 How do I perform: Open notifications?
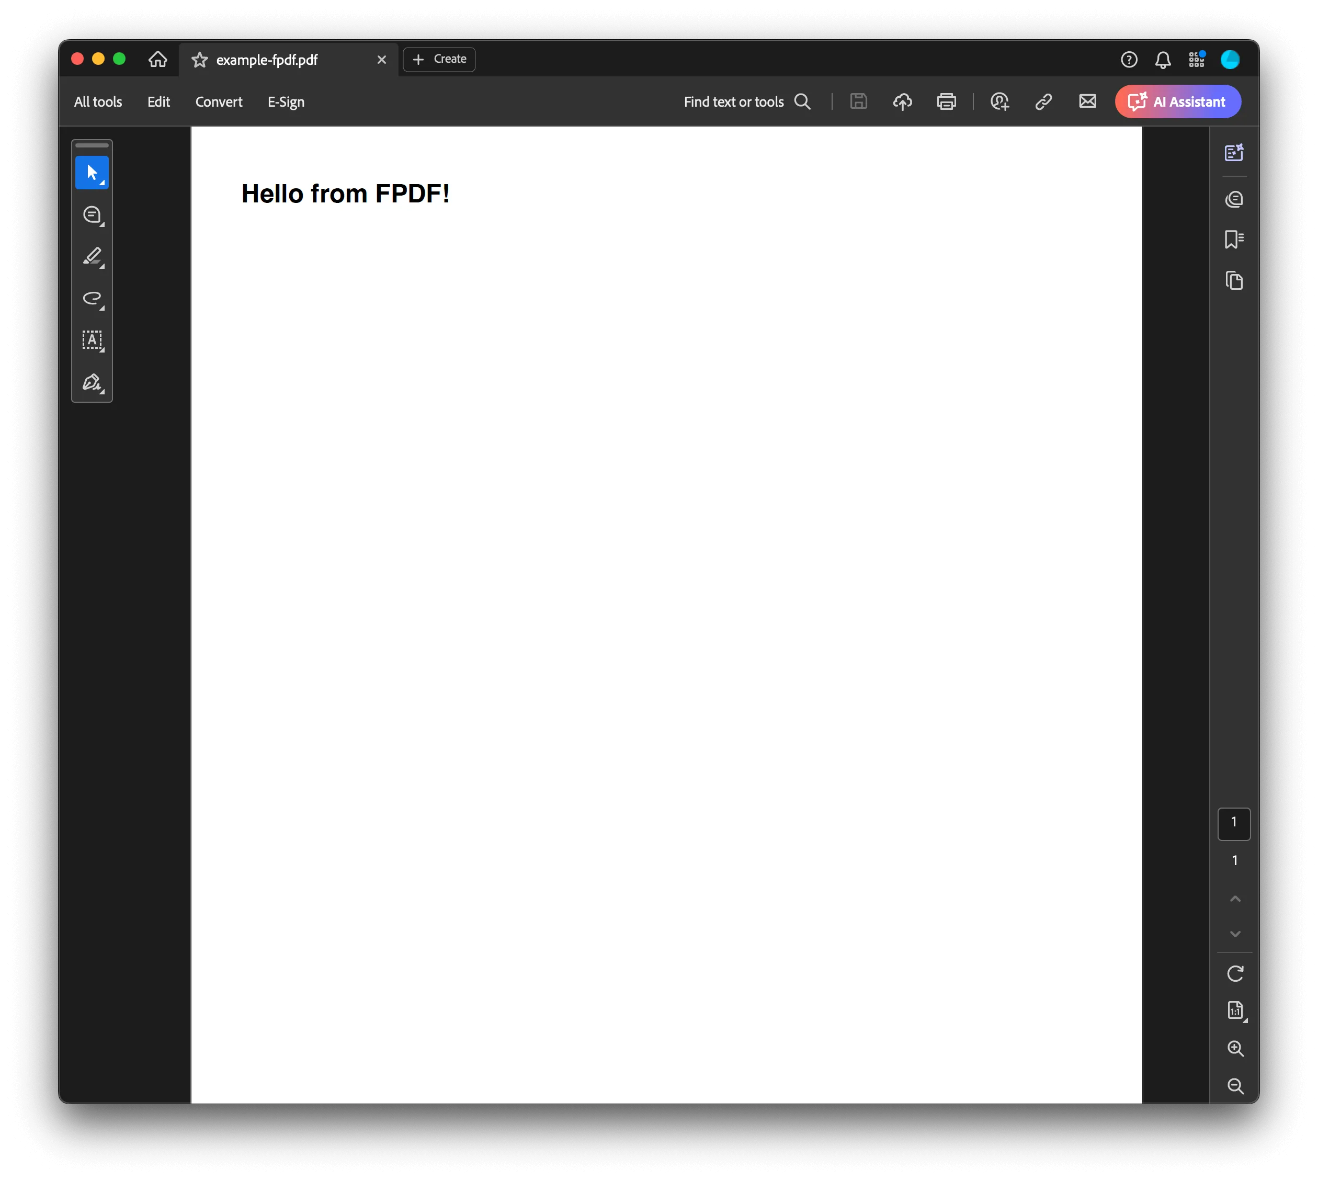(x=1162, y=59)
